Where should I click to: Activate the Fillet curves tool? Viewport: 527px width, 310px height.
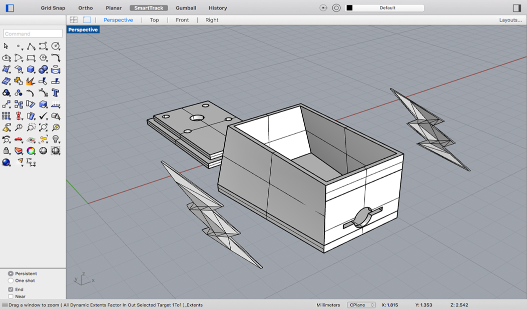(56, 58)
